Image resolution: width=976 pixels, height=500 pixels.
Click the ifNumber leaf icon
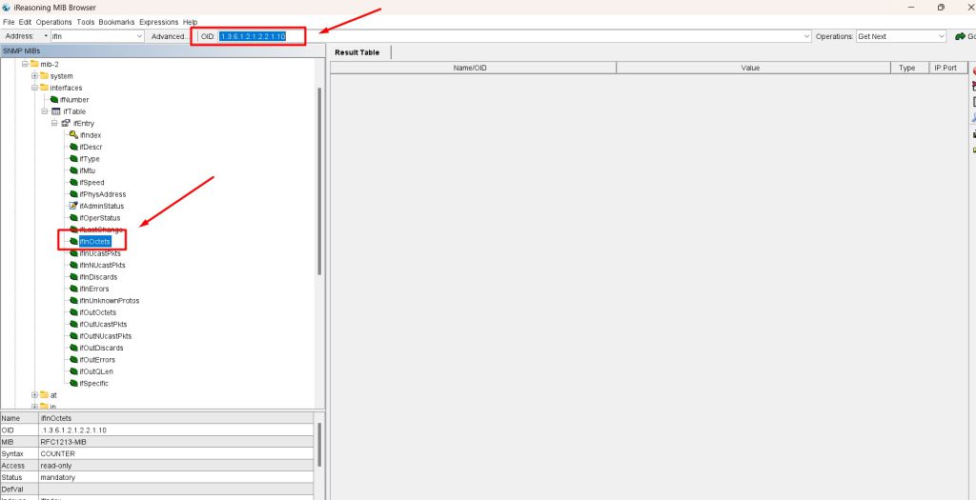53,100
